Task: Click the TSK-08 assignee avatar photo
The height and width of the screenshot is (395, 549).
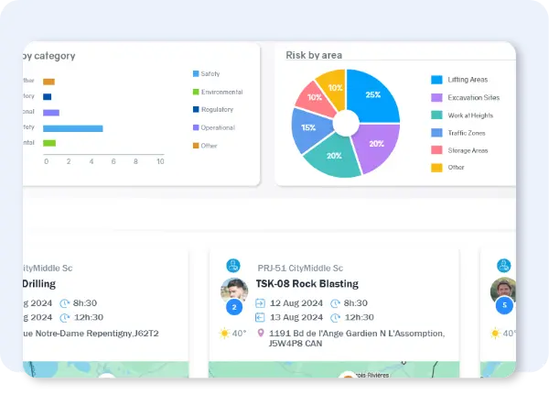Action: (x=234, y=291)
